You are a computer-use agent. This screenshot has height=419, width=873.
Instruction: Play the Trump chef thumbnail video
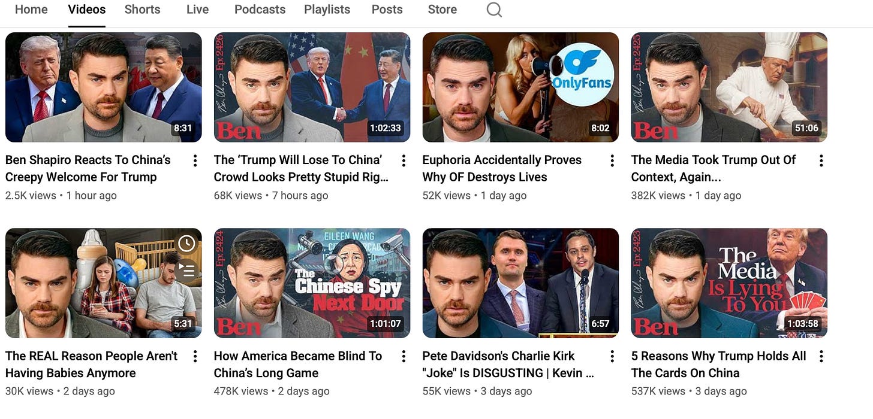point(729,87)
